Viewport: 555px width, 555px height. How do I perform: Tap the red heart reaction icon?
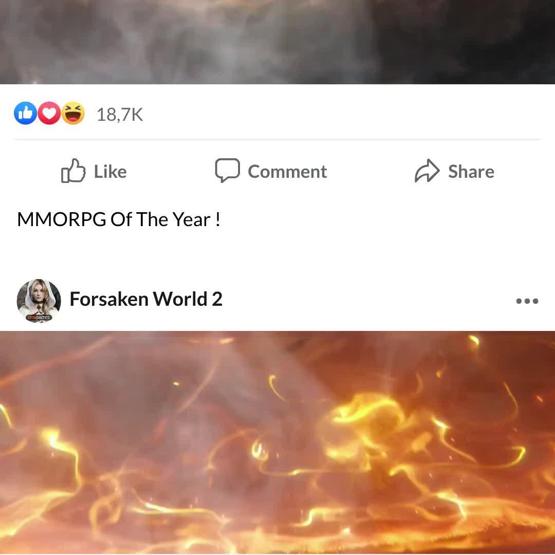tap(49, 113)
